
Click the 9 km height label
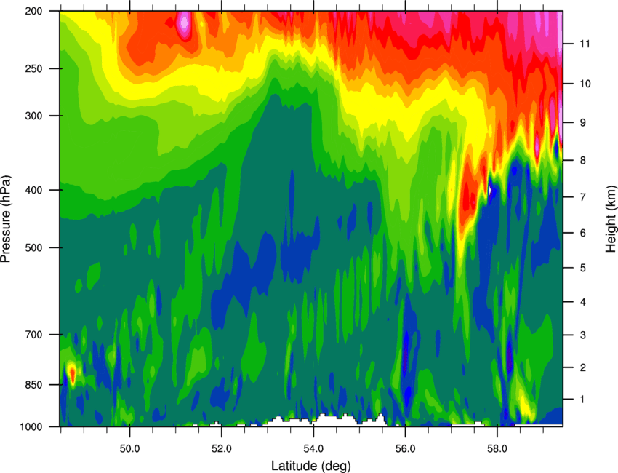coord(582,123)
